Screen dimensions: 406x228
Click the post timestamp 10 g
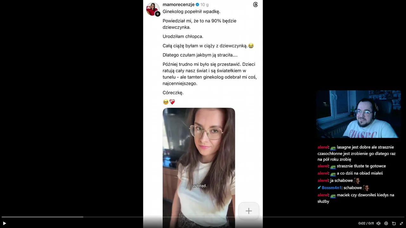[x=205, y=4]
